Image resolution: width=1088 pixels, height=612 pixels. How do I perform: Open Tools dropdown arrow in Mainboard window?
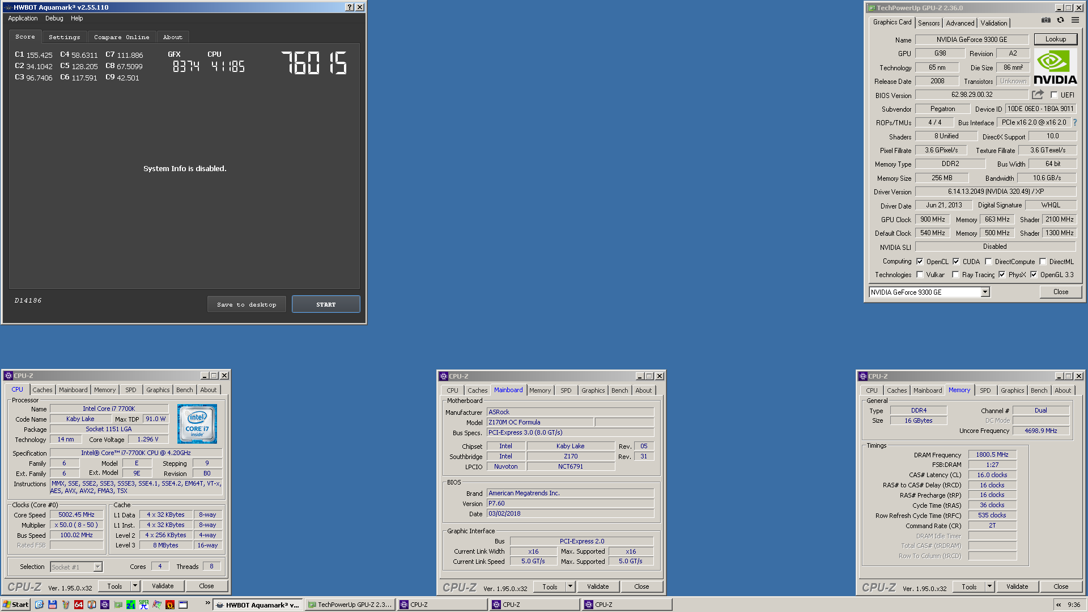570,586
